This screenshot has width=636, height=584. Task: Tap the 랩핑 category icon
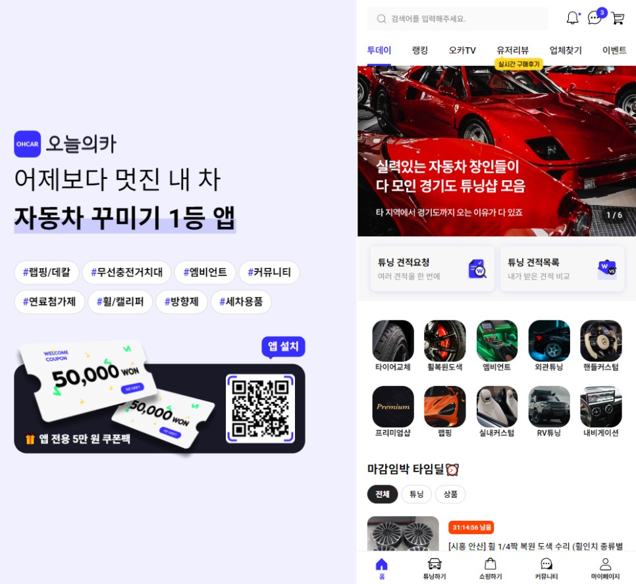coord(444,409)
